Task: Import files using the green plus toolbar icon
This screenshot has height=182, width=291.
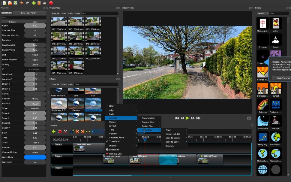Action: click(33, 2)
